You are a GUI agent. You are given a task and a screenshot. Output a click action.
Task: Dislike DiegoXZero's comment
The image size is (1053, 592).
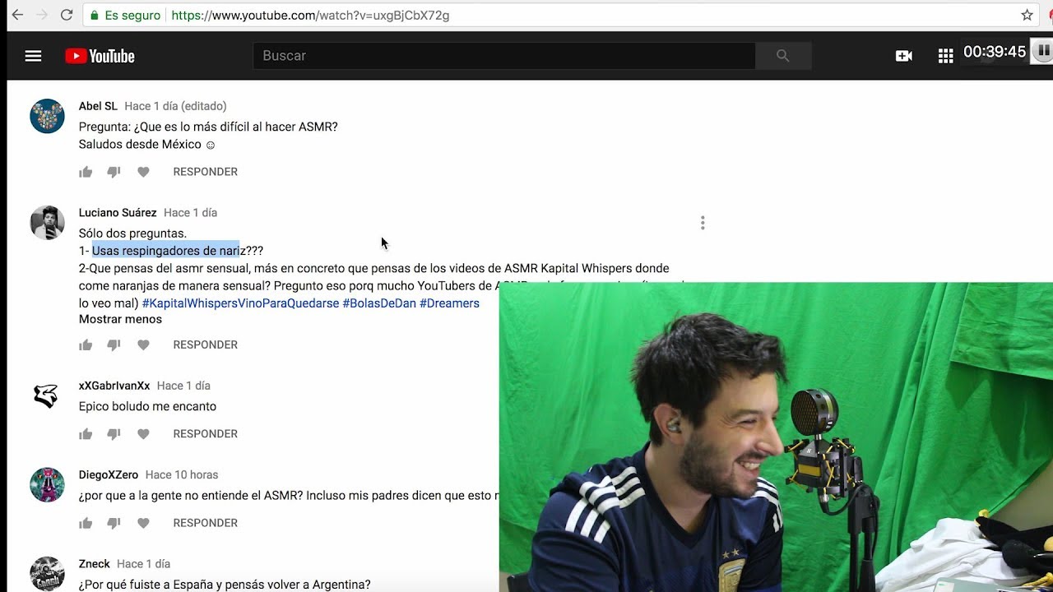(x=114, y=523)
